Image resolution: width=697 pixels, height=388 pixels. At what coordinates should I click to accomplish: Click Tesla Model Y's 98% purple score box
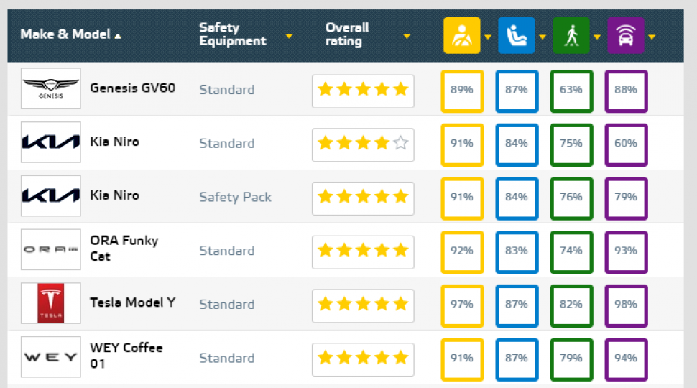click(x=626, y=305)
